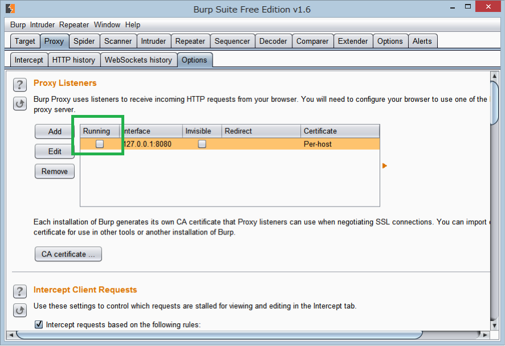Click the CA certificate ... button
The image size is (505, 346).
pyautogui.click(x=68, y=254)
